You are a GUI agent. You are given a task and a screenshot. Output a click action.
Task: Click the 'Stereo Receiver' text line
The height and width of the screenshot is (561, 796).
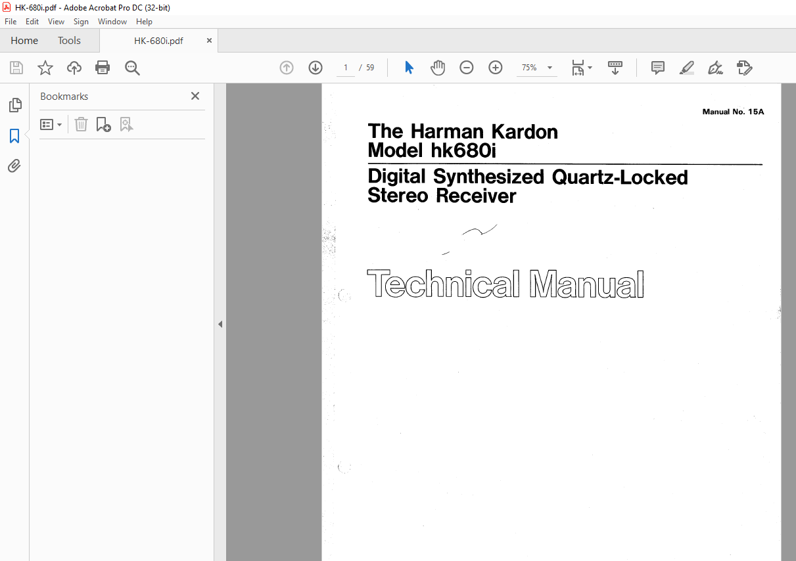[x=442, y=196]
